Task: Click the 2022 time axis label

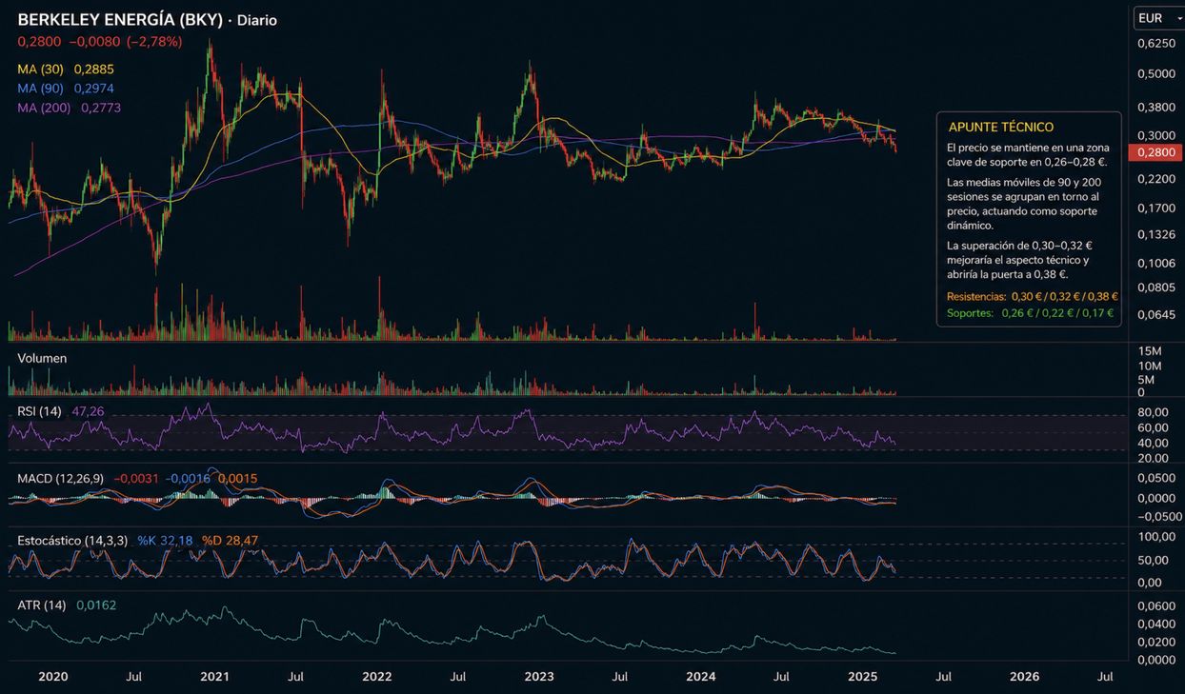Action: coord(376,677)
